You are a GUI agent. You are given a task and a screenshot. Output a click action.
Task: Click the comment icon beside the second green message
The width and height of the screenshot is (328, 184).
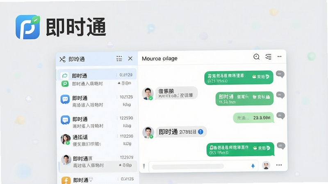[x=280, y=95]
